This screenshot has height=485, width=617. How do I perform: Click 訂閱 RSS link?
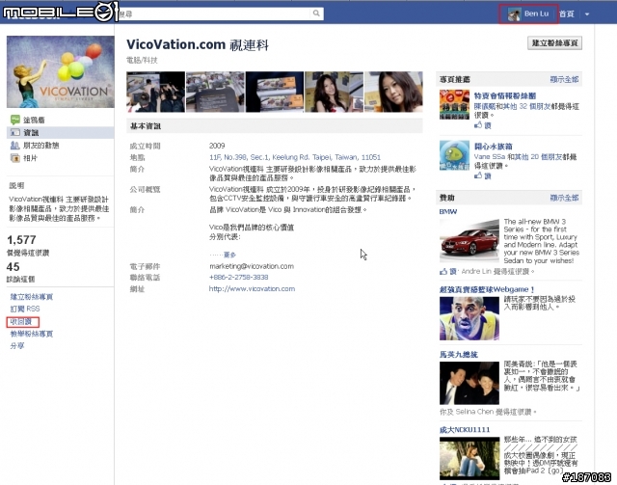click(x=25, y=309)
